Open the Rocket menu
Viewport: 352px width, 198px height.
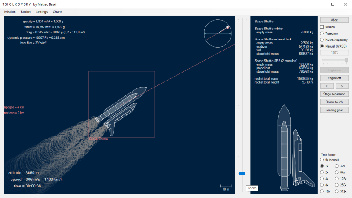(26, 12)
